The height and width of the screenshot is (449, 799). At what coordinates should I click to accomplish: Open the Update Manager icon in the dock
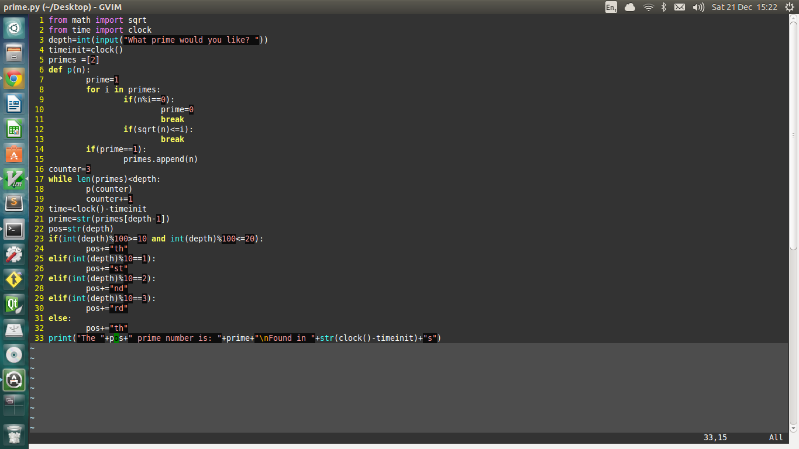coord(14,379)
